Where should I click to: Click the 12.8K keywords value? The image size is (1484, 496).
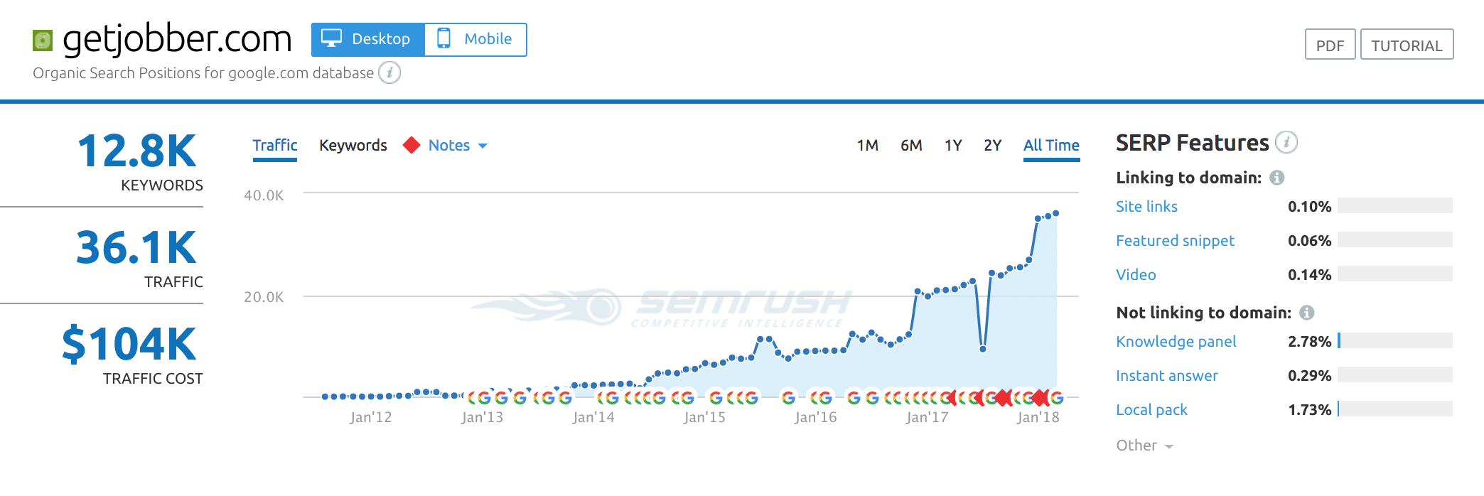pos(136,151)
